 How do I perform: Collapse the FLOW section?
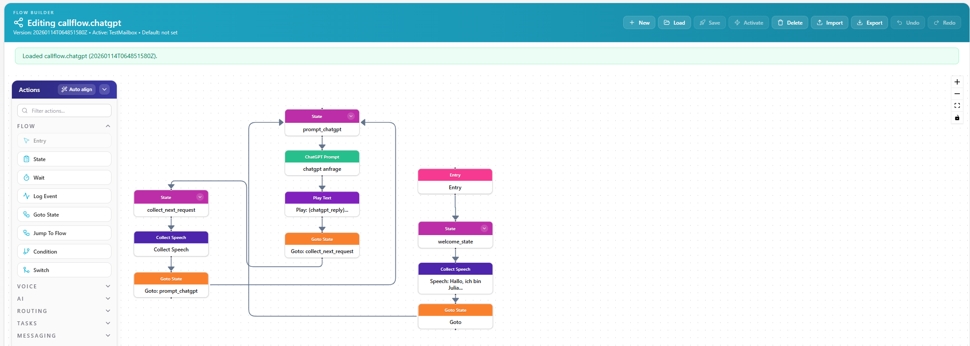click(108, 126)
